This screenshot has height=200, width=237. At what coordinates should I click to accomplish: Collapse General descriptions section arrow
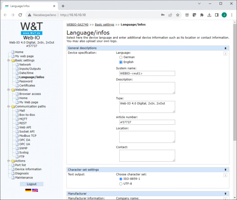[x=225, y=48]
